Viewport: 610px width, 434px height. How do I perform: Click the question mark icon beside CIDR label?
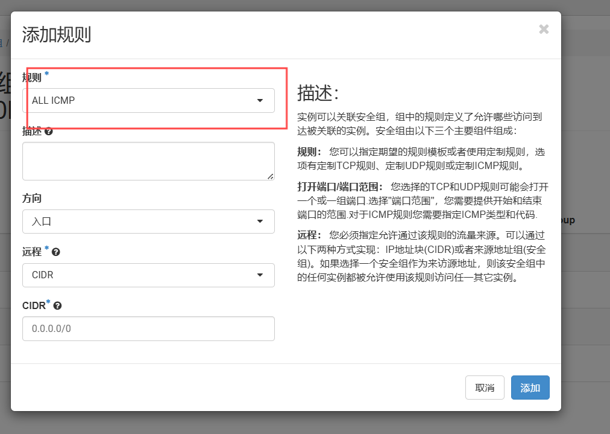pos(58,306)
